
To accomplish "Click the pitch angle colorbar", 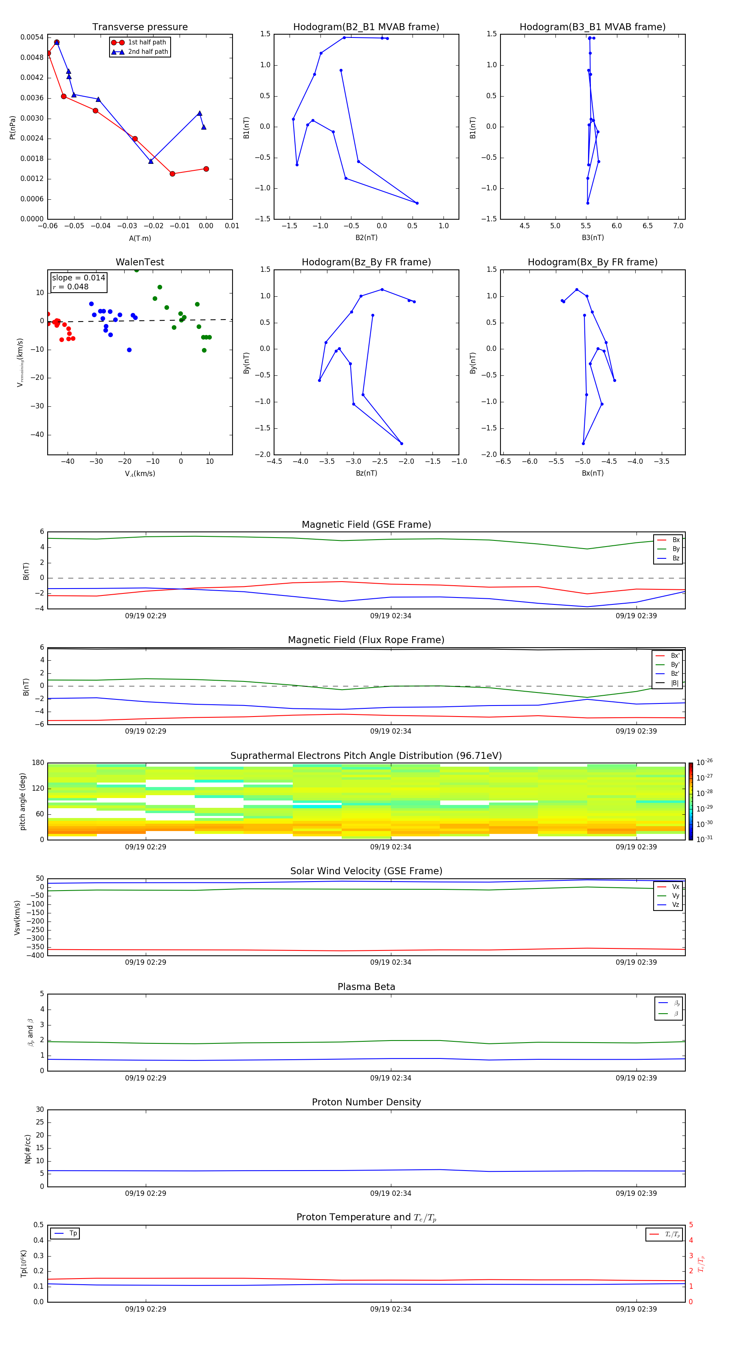I will (x=690, y=801).
